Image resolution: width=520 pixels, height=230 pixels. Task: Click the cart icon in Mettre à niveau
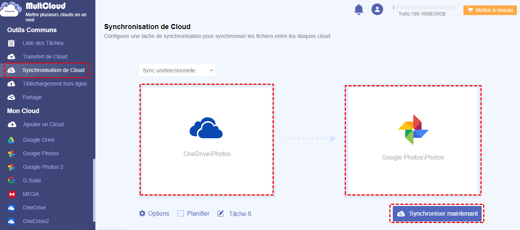(x=470, y=10)
